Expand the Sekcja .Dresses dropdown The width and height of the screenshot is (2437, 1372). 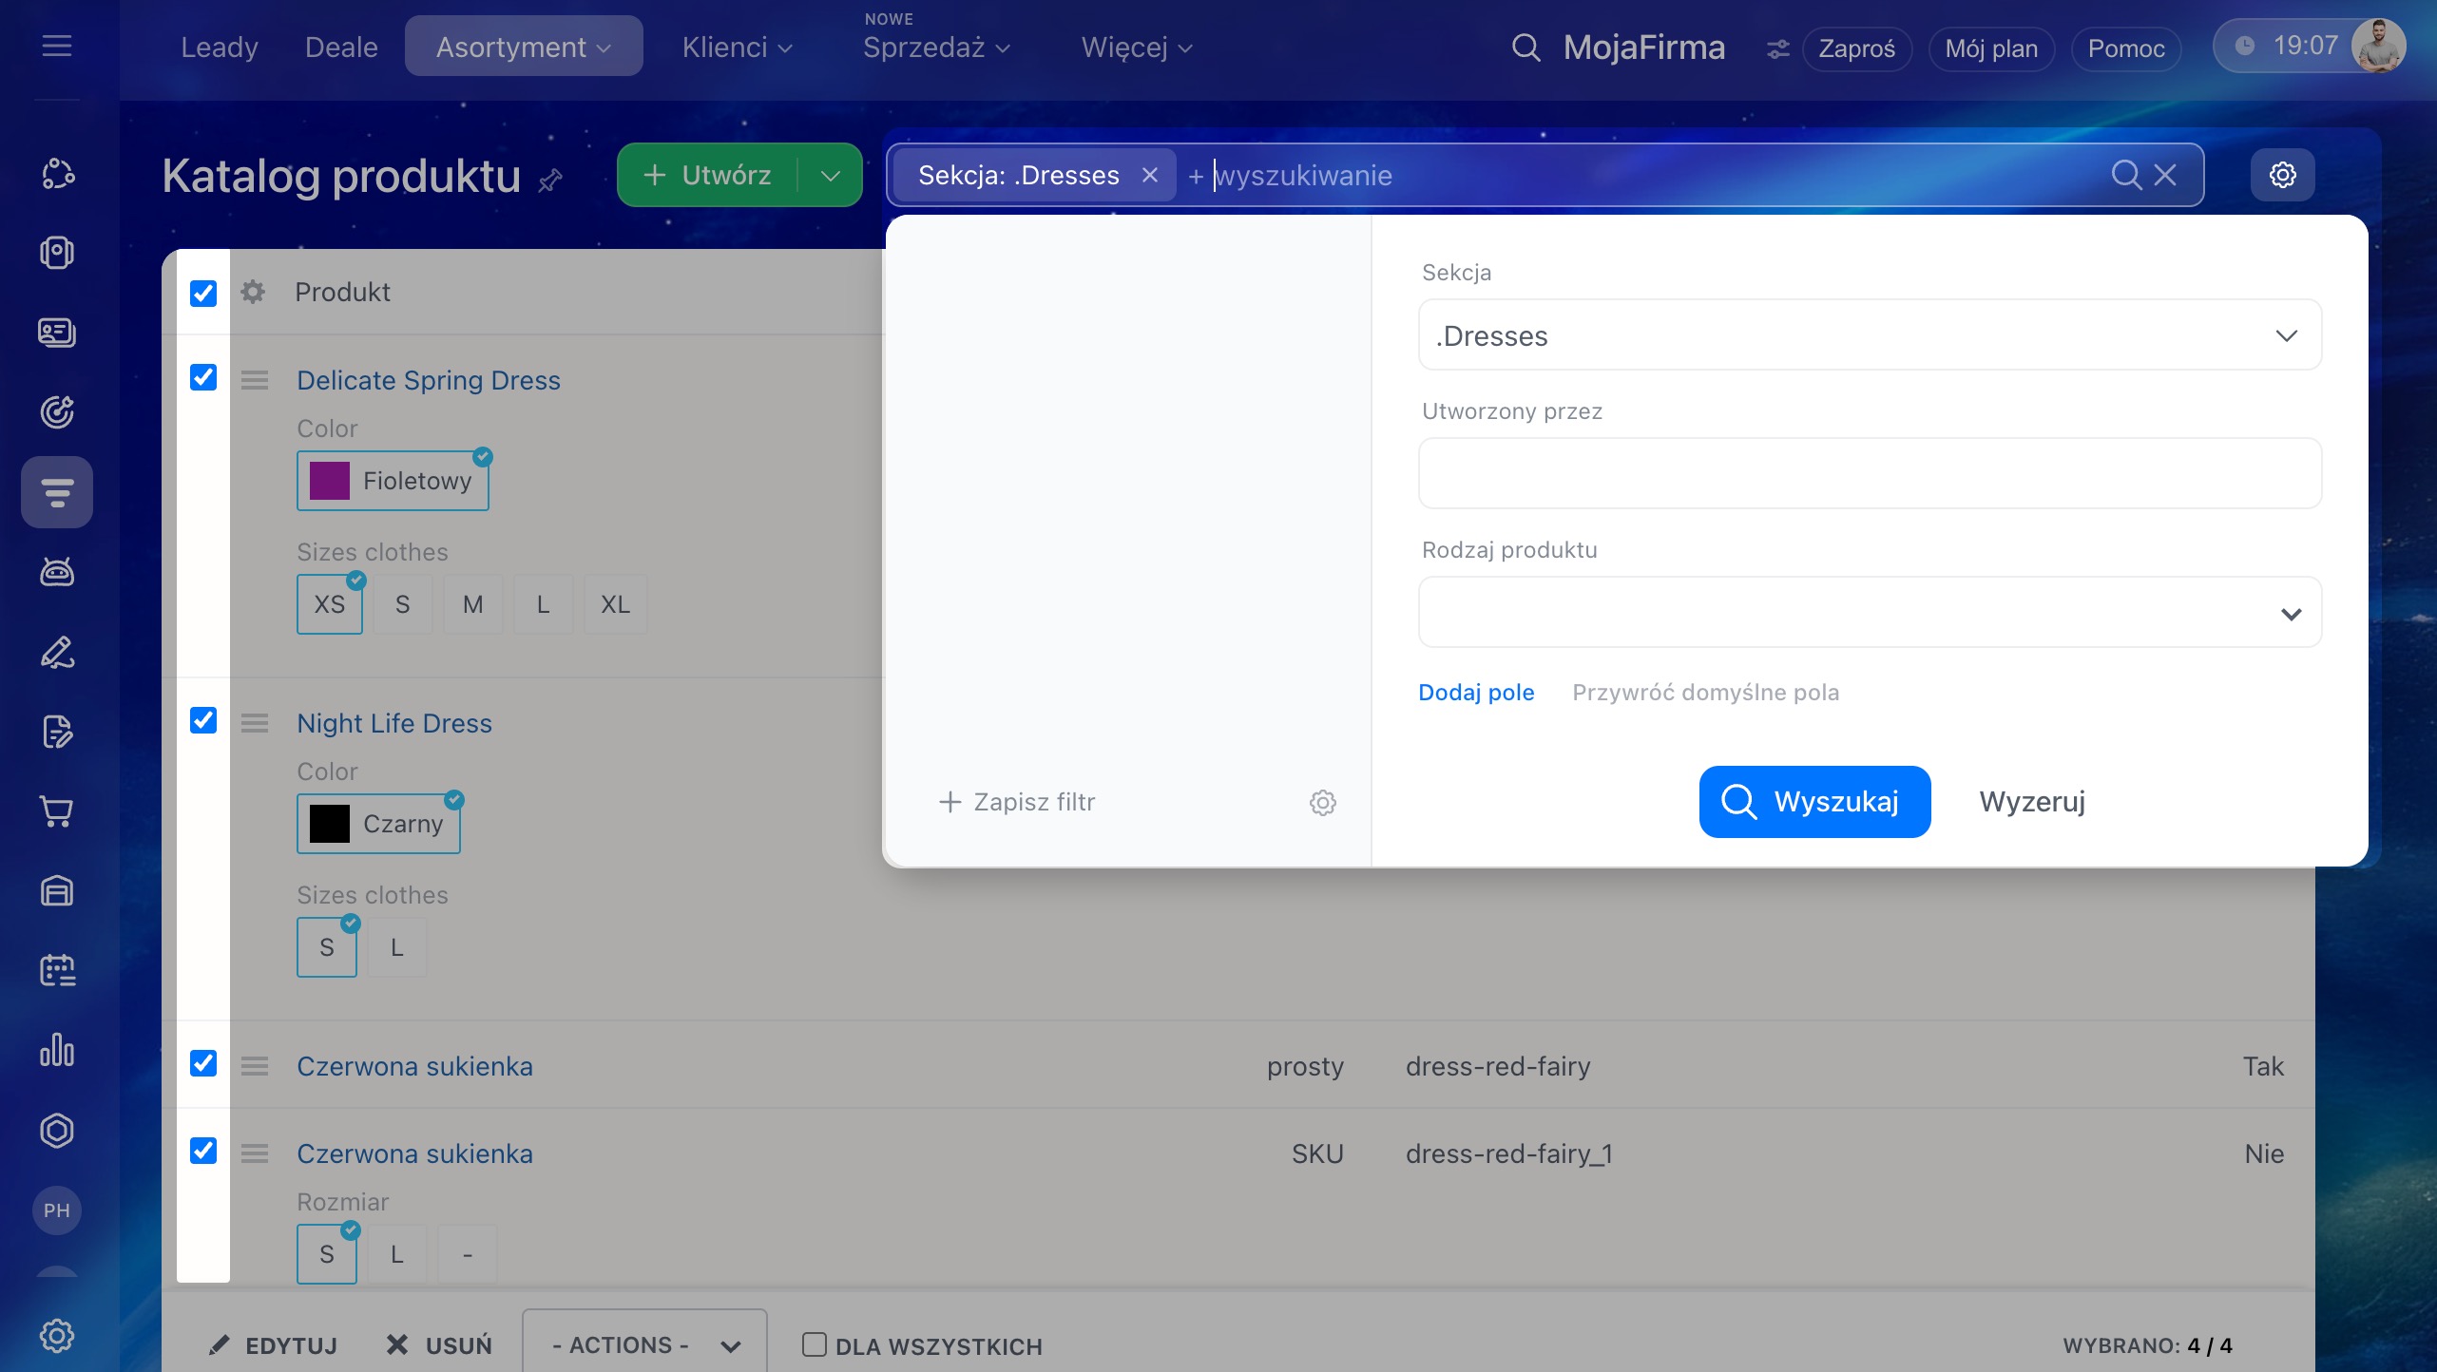coord(1869,335)
